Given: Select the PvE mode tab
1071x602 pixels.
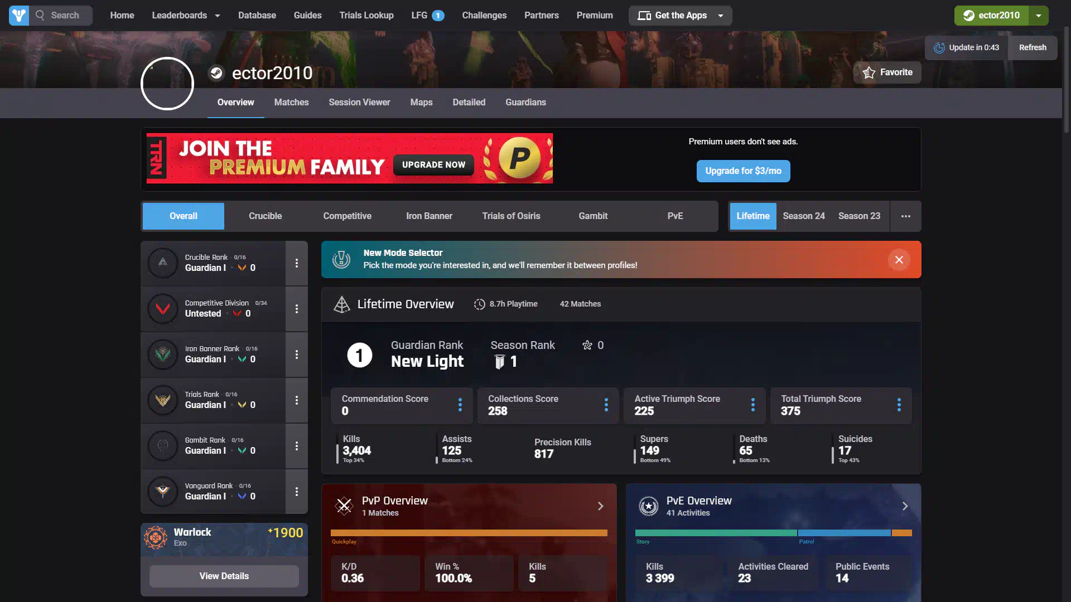Looking at the screenshot, I should [676, 216].
